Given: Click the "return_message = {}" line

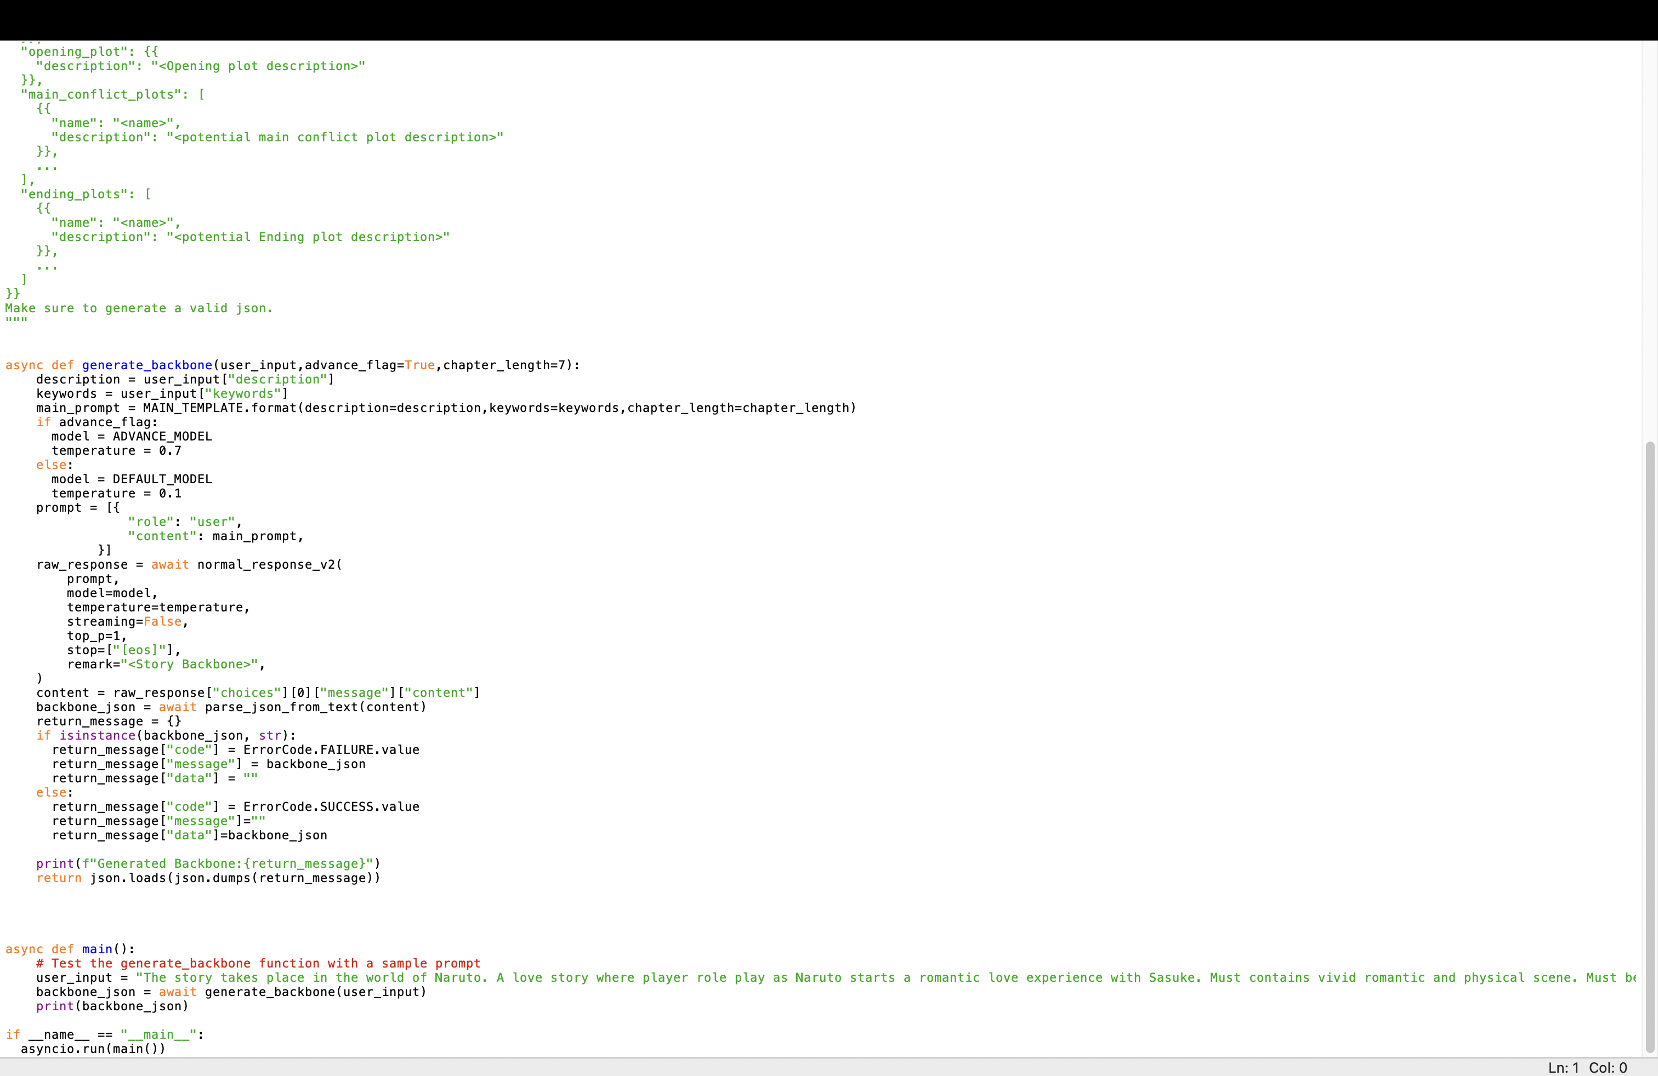Looking at the screenshot, I should tap(109, 721).
